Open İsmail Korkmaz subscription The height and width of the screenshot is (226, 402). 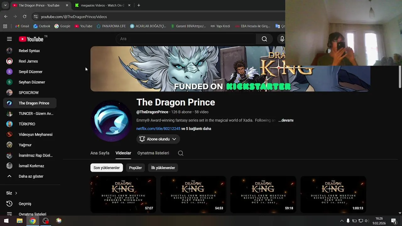[x=30, y=166]
